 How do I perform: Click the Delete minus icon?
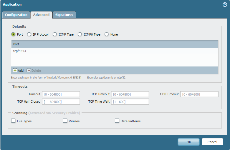[29, 71]
